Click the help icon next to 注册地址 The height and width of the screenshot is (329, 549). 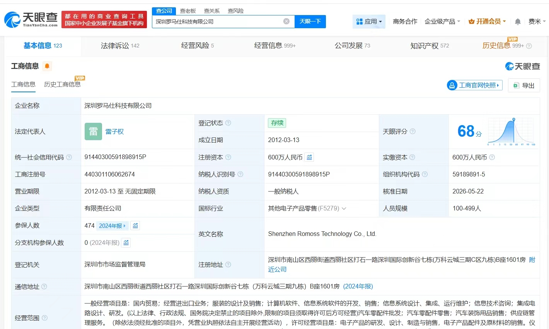[228, 265]
